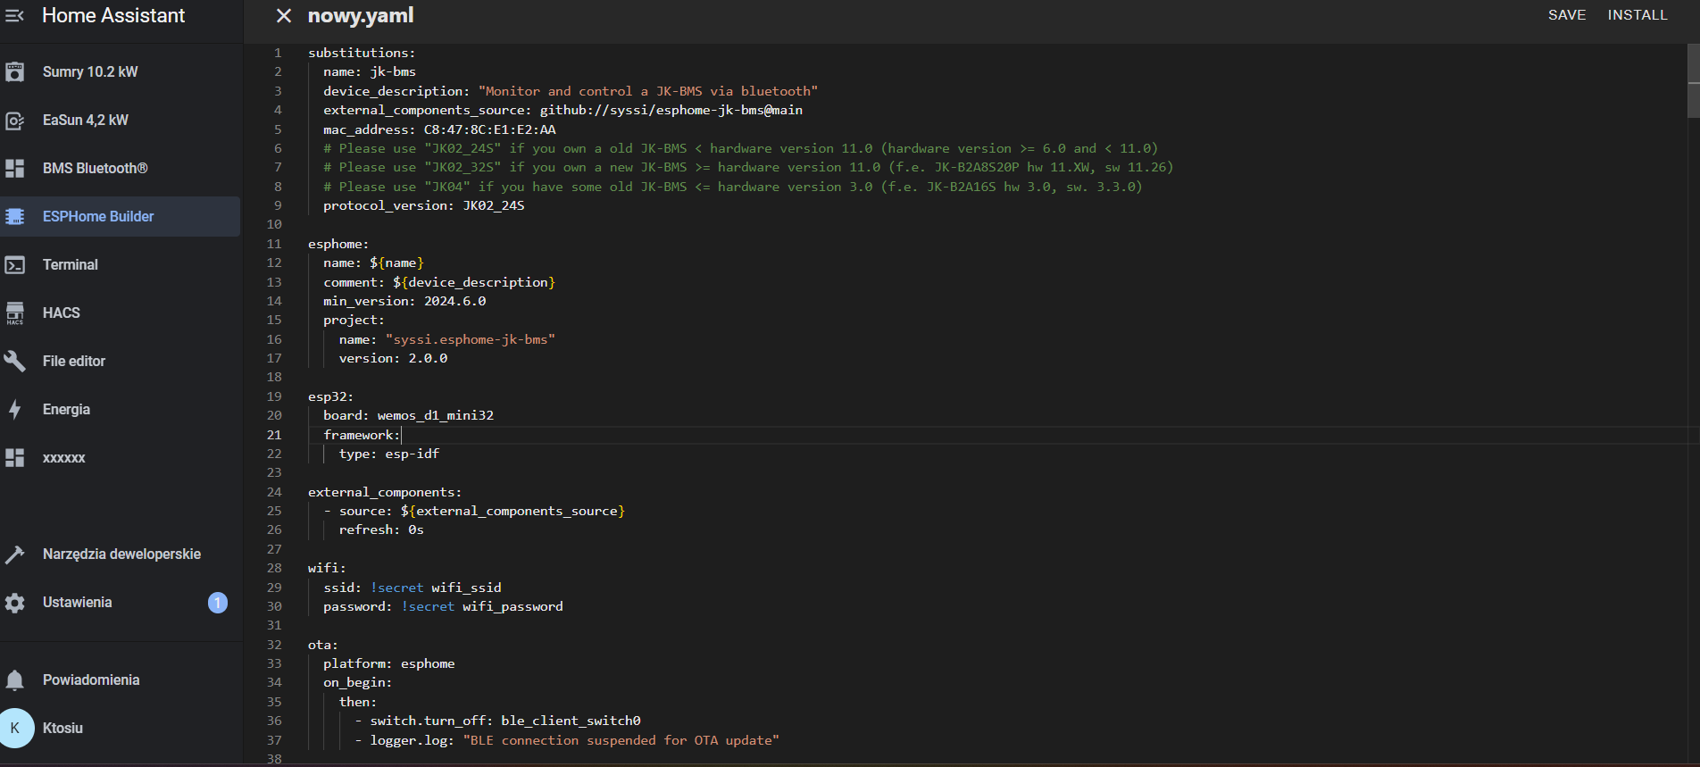Click the BMS Bluetooth dashboard icon
This screenshot has height=767, width=1700.
click(x=14, y=168)
